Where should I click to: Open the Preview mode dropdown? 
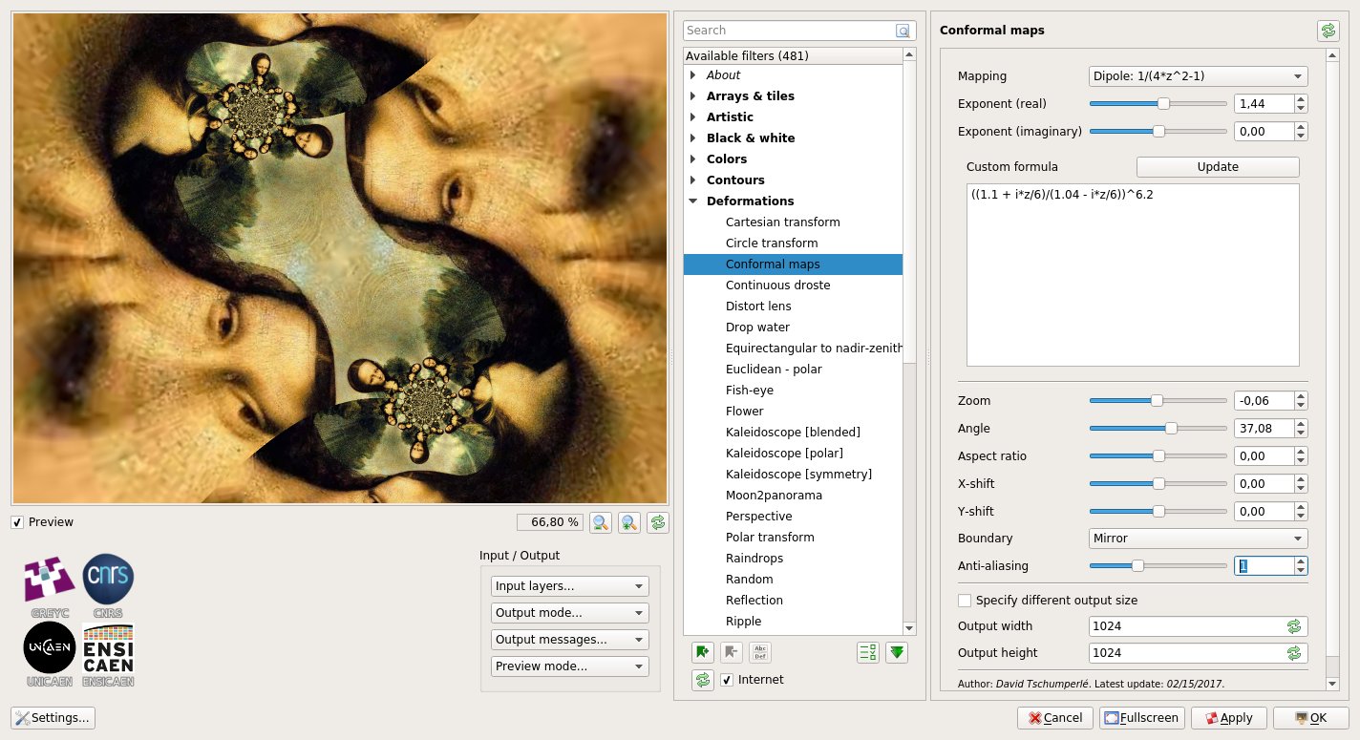[x=570, y=666]
